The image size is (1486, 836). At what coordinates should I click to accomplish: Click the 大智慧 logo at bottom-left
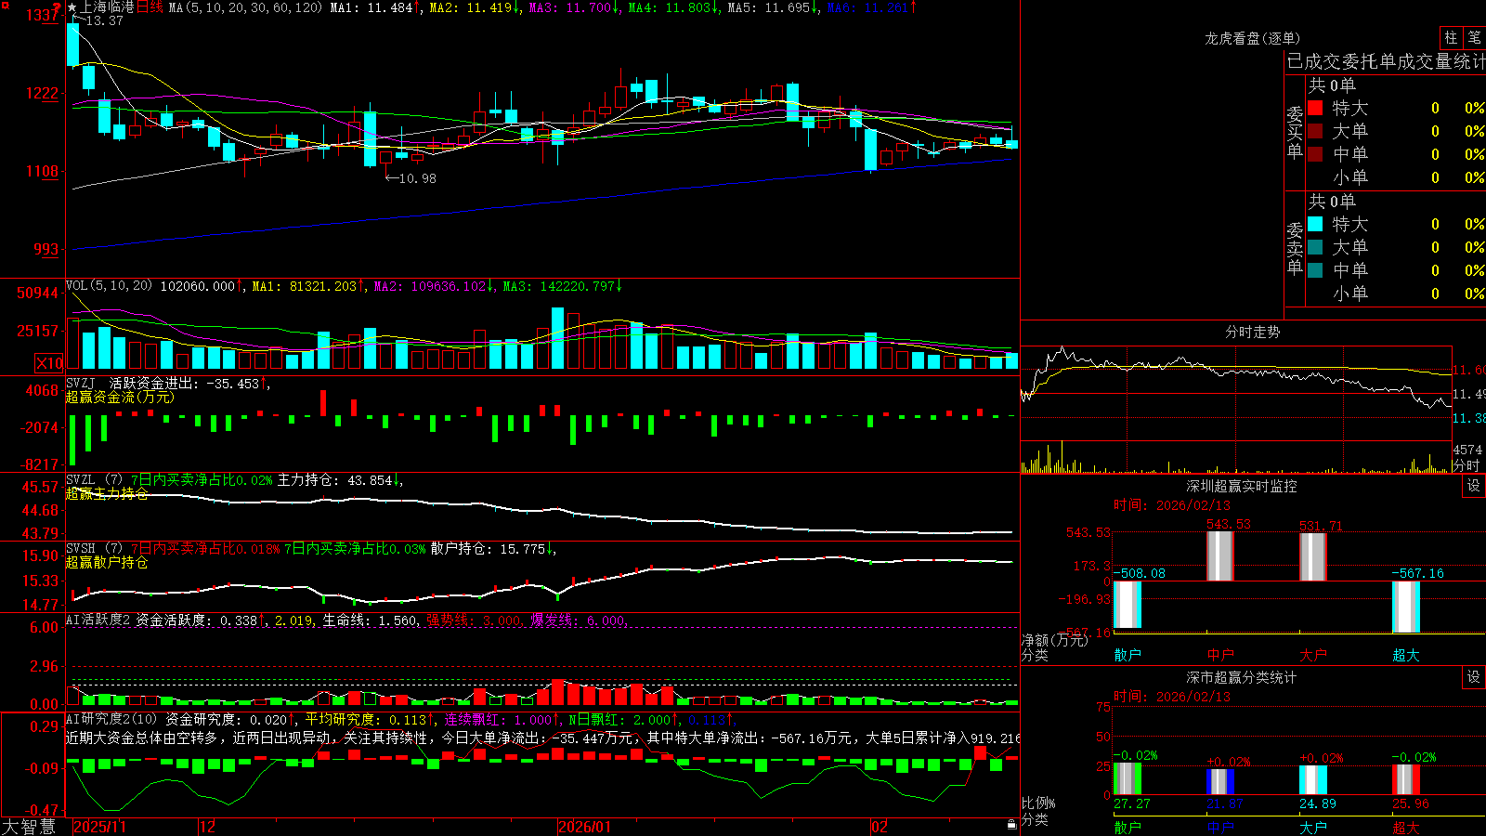click(29, 827)
